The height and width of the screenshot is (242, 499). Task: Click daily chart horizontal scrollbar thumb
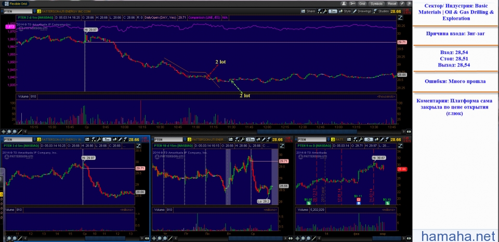(x=387, y=238)
